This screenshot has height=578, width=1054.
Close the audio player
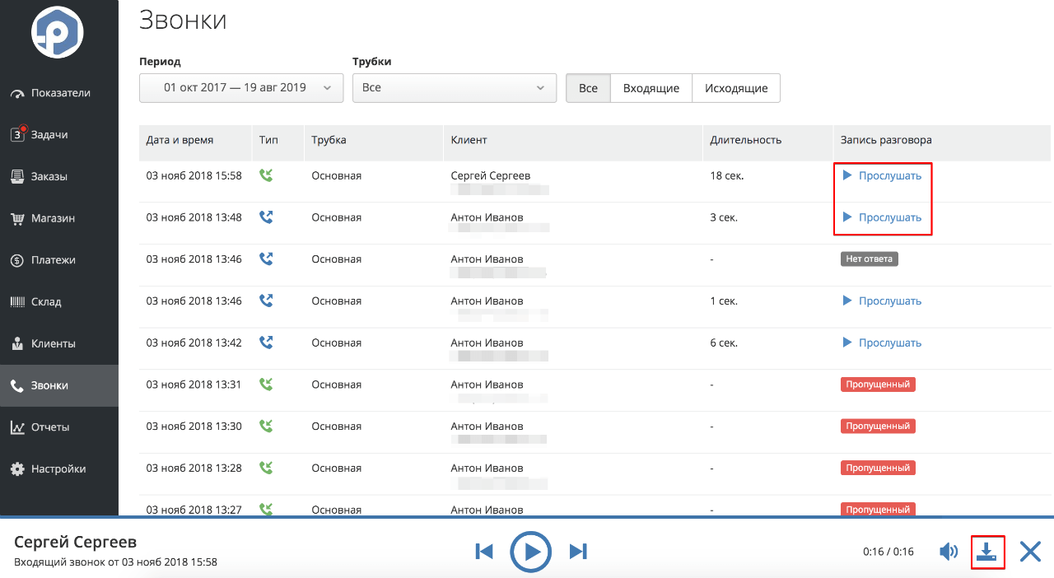click(1030, 552)
